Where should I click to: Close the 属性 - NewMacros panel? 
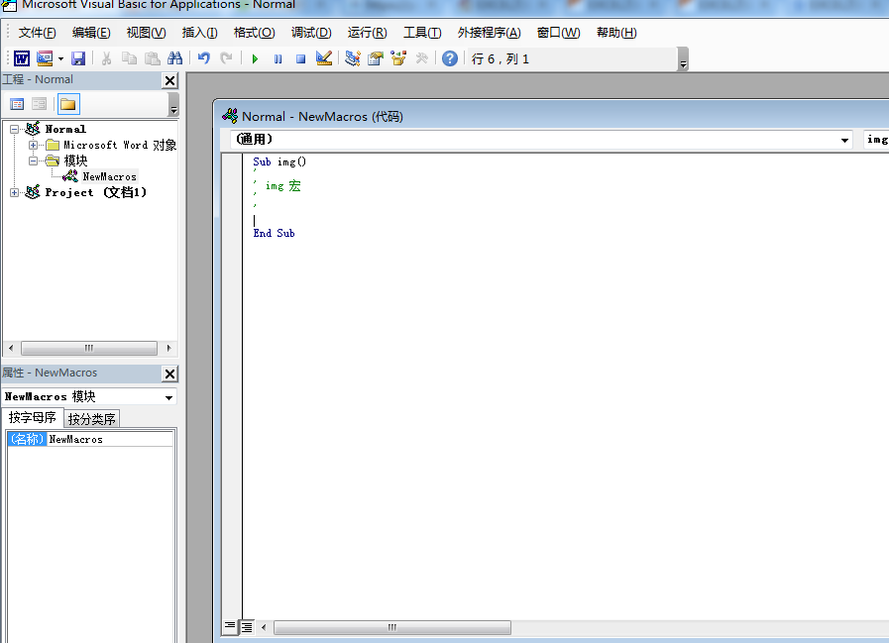click(x=169, y=374)
